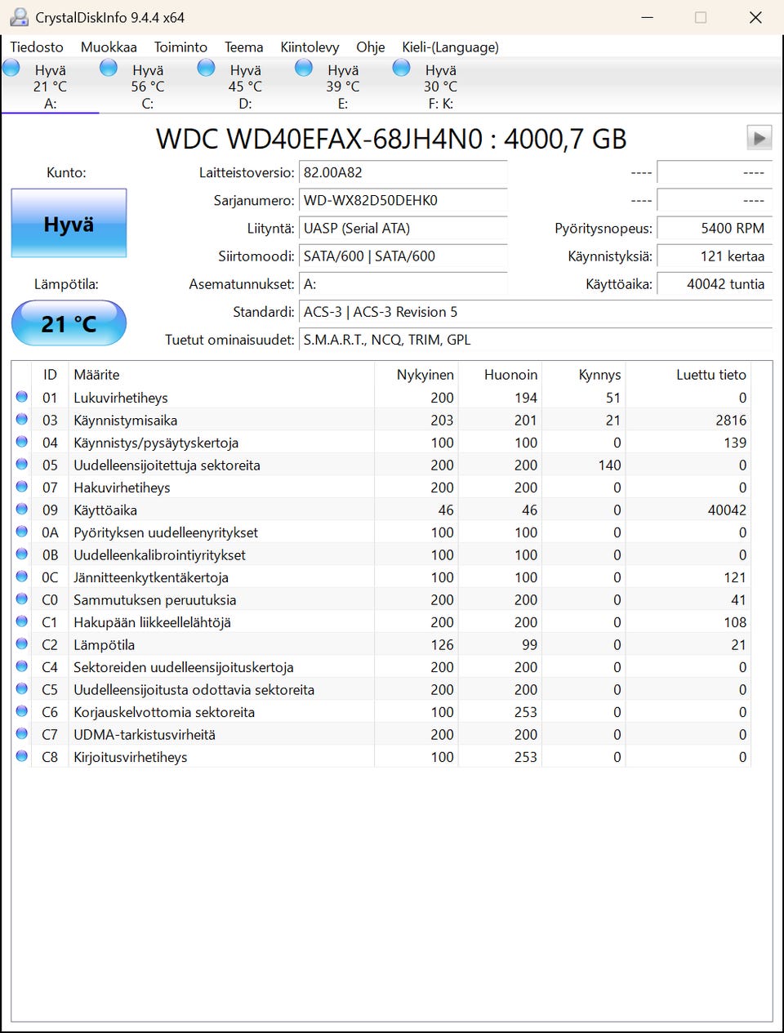784x1033 pixels.
Task: Click status orb for C5 row
Action: (x=22, y=689)
